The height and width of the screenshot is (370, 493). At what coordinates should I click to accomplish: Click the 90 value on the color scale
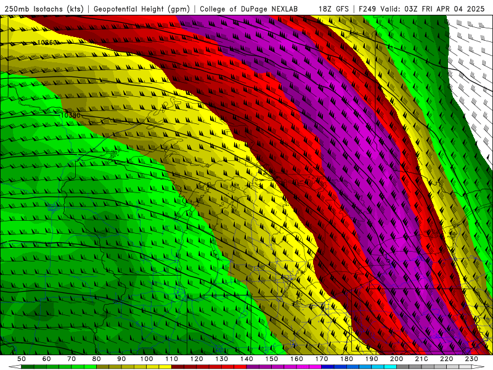(x=121, y=359)
